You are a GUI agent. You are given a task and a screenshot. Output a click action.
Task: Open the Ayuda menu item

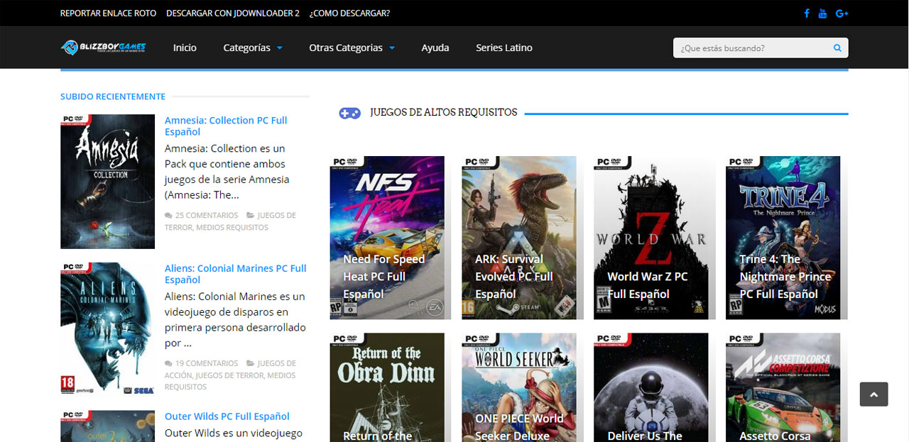(x=435, y=48)
